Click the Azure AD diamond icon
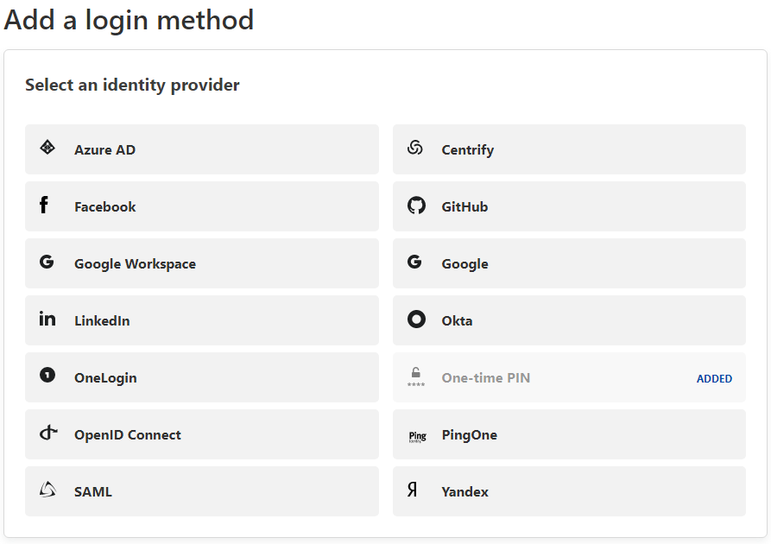The width and height of the screenshot is (771, 544). tap(47, 147)
